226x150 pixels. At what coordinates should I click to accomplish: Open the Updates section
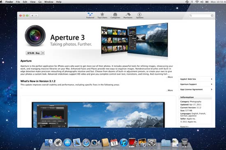pyautogui.click(x=140, y=16)
